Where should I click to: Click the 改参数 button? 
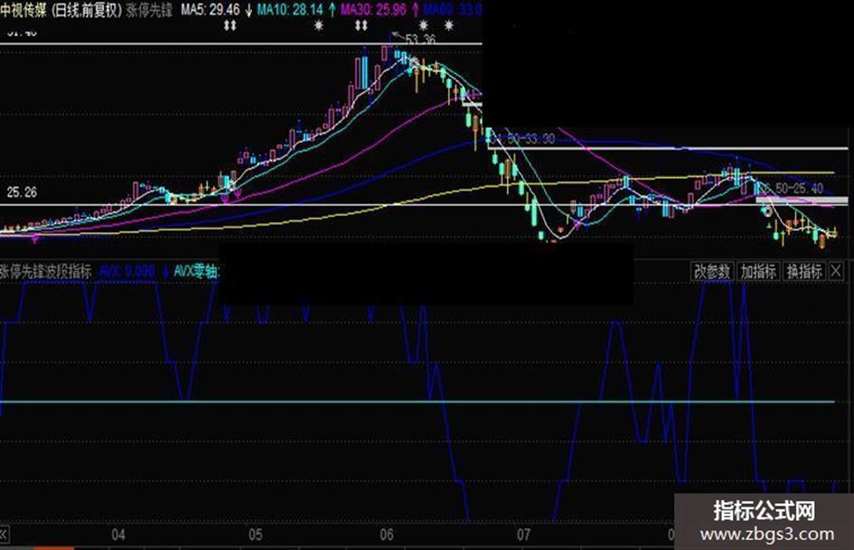point(712,271)
